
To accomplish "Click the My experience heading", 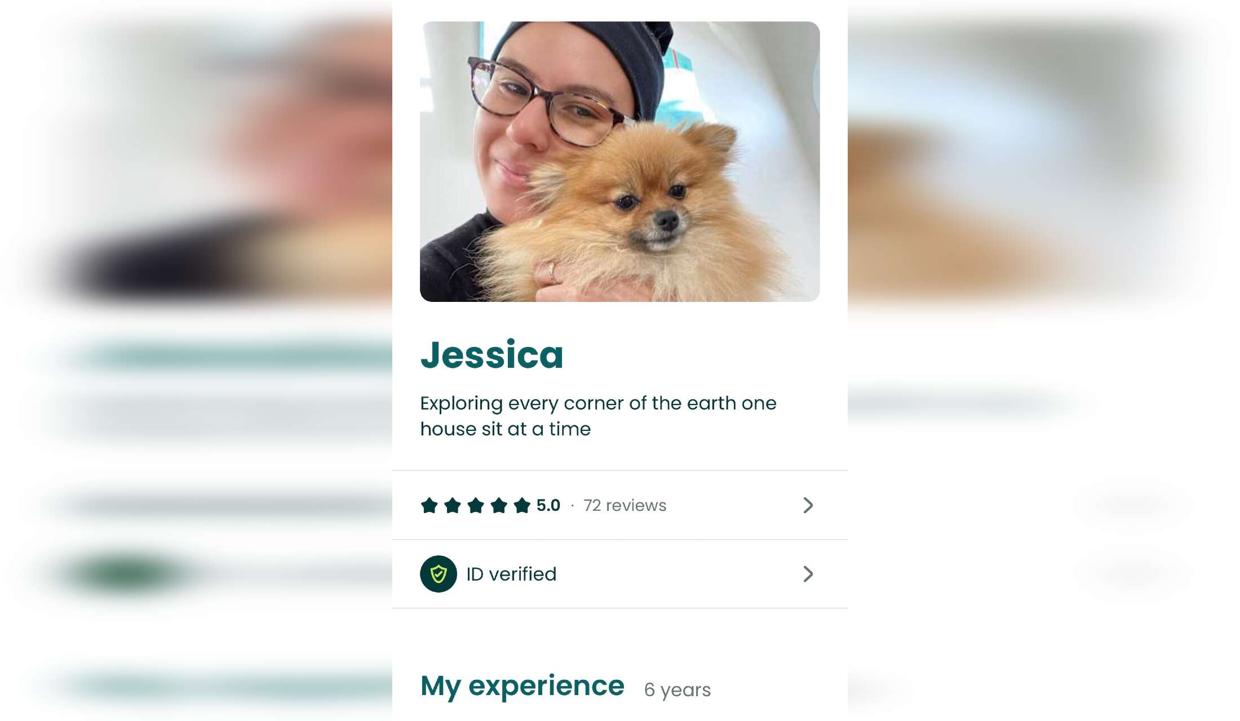I will point(522,686).
